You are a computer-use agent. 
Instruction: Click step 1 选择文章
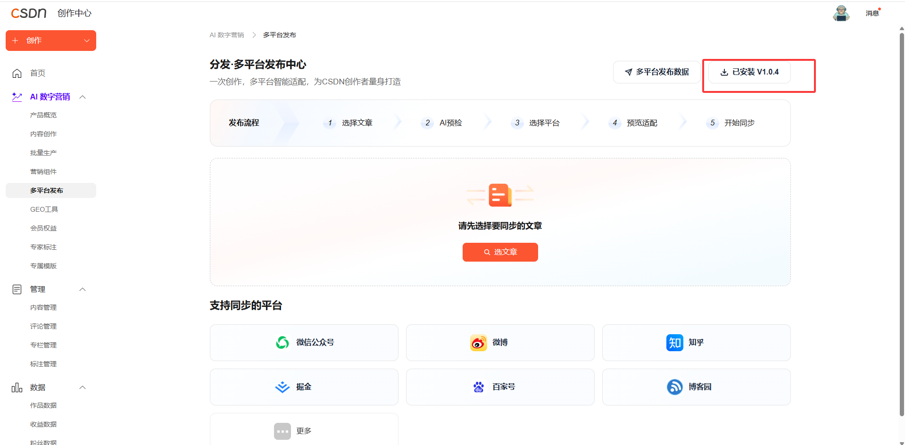point(348,123)
